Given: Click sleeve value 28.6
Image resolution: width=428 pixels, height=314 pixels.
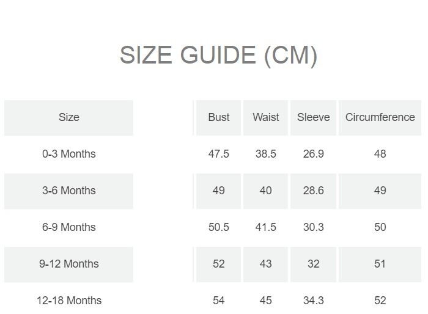Looking at the screenshot, I should click(x=314, y=191).
